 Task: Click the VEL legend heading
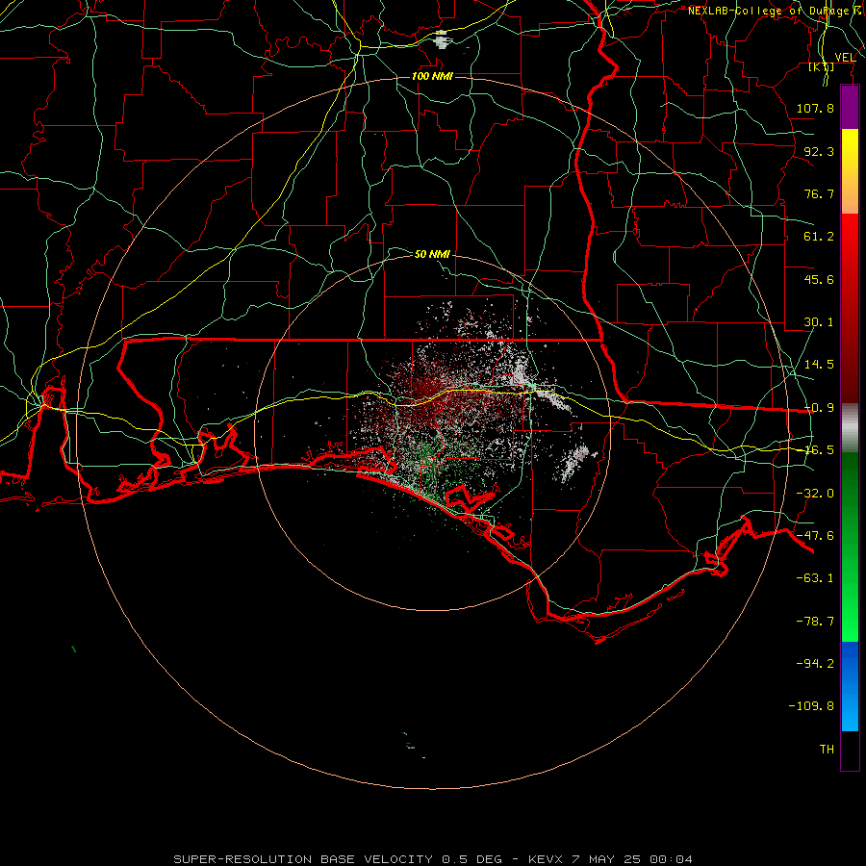coord(845,57)
